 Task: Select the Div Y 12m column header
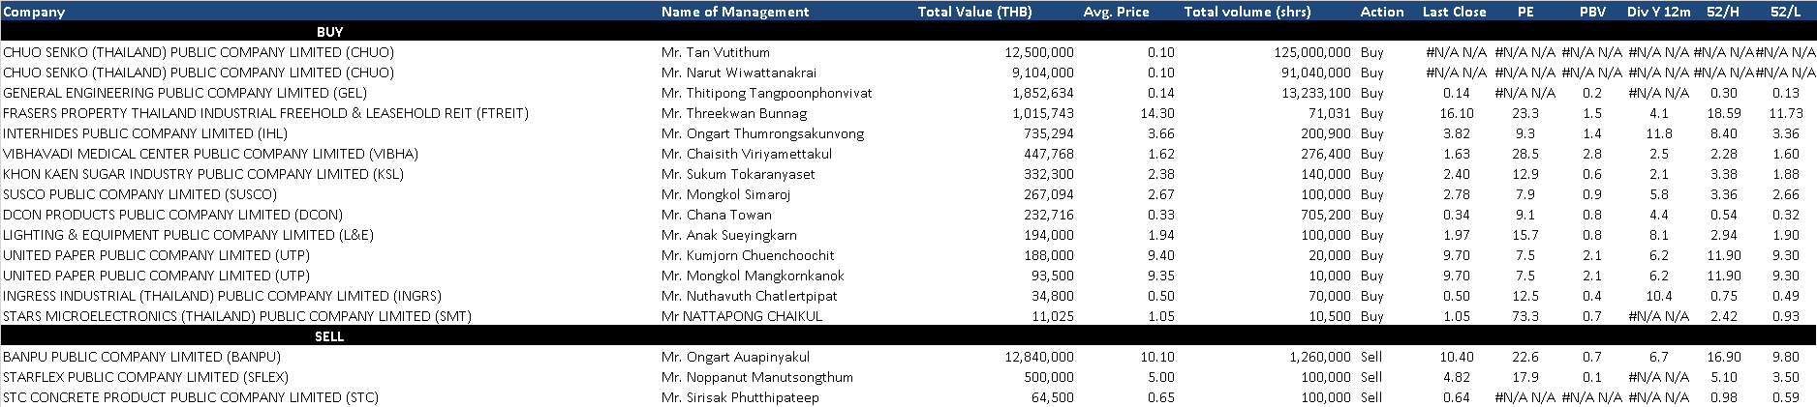click(1659, 12)
